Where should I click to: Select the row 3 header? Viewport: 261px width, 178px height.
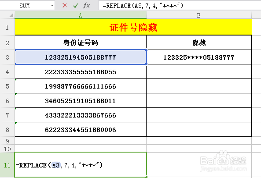click(x=7, y=57)
